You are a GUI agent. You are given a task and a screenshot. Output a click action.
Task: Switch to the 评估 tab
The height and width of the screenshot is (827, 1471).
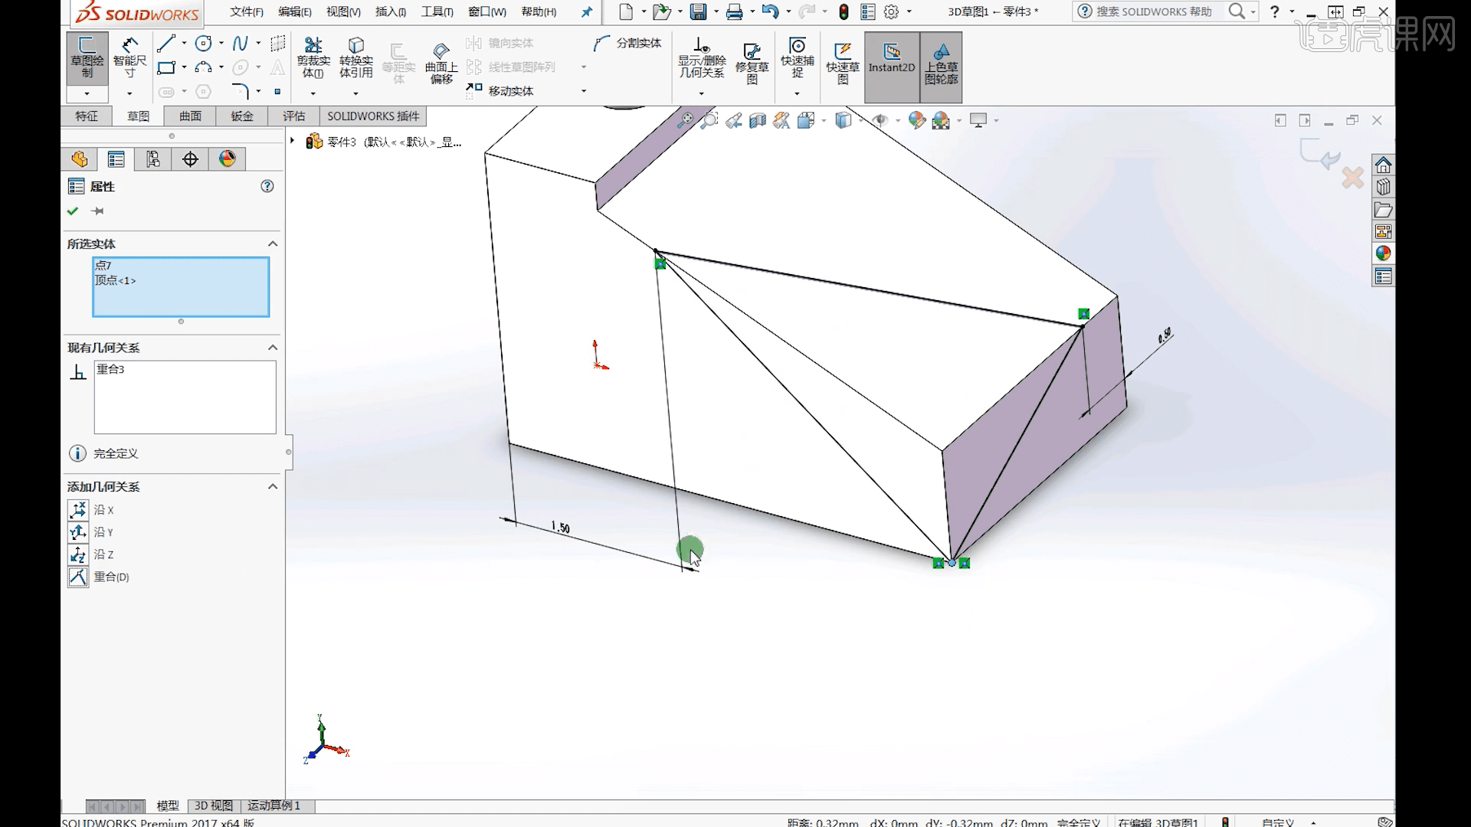(293, 116)
